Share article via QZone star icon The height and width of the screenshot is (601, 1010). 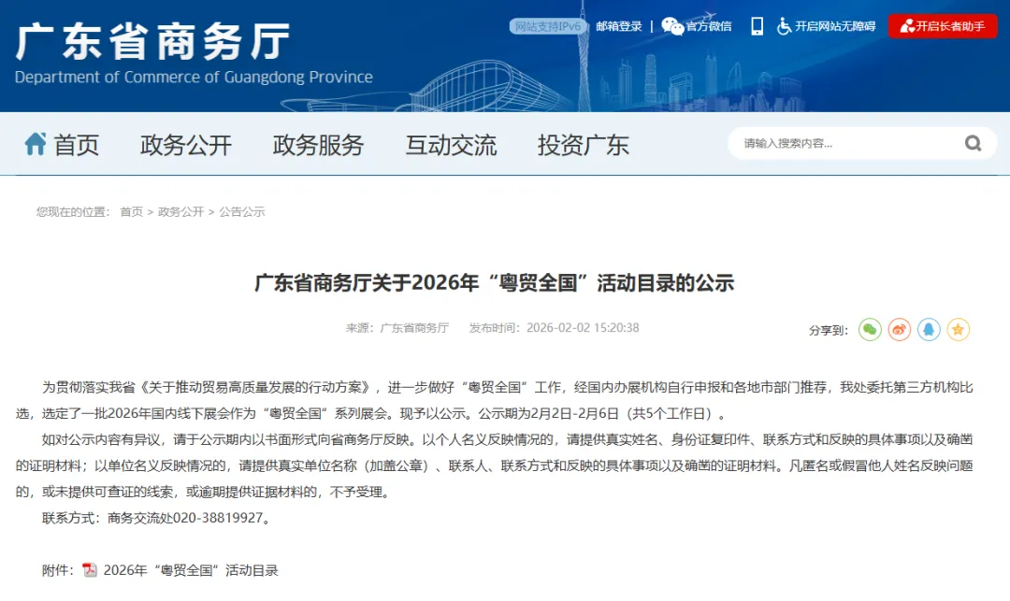point(957,330)
